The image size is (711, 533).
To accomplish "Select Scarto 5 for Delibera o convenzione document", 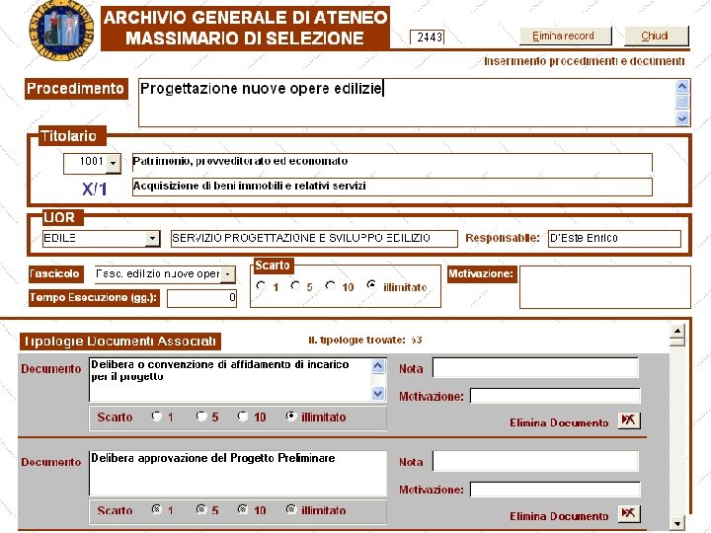I will click(x=201, y=417).
